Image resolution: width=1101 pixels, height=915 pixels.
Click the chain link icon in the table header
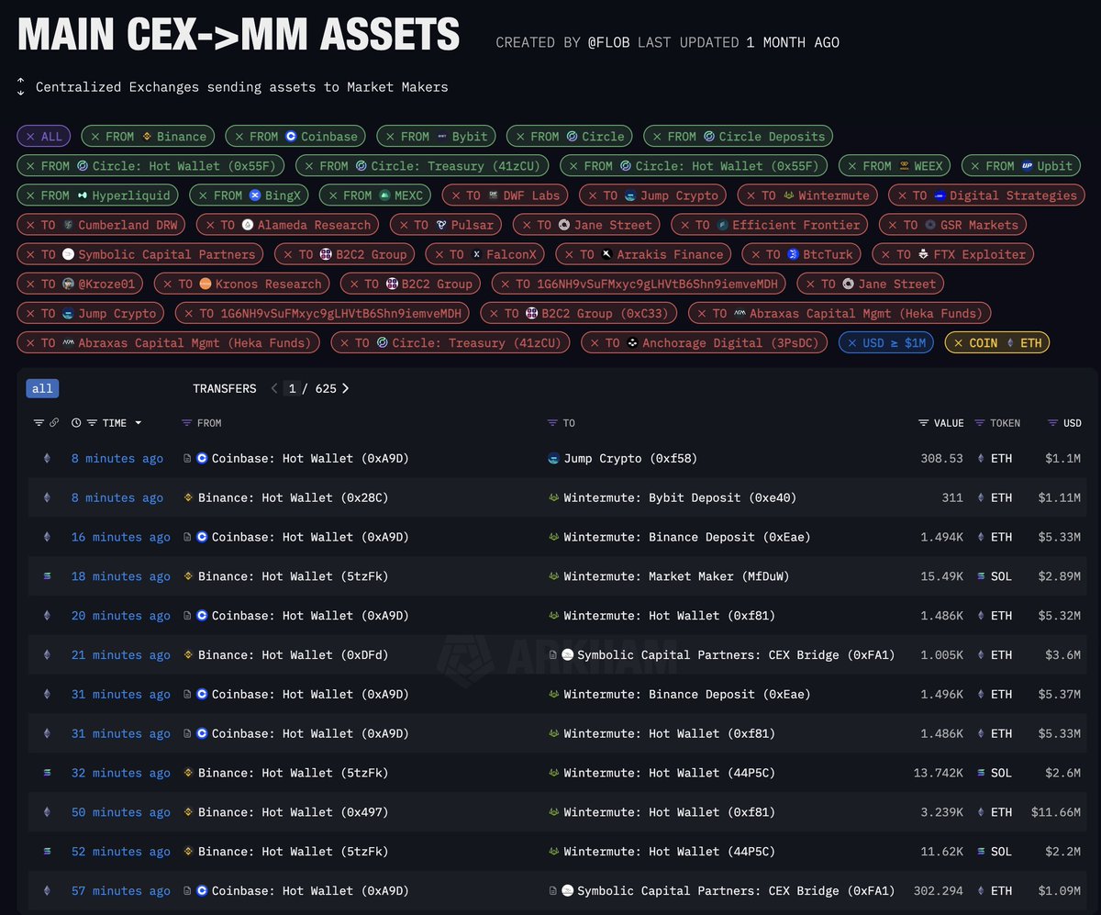(54, 423)
